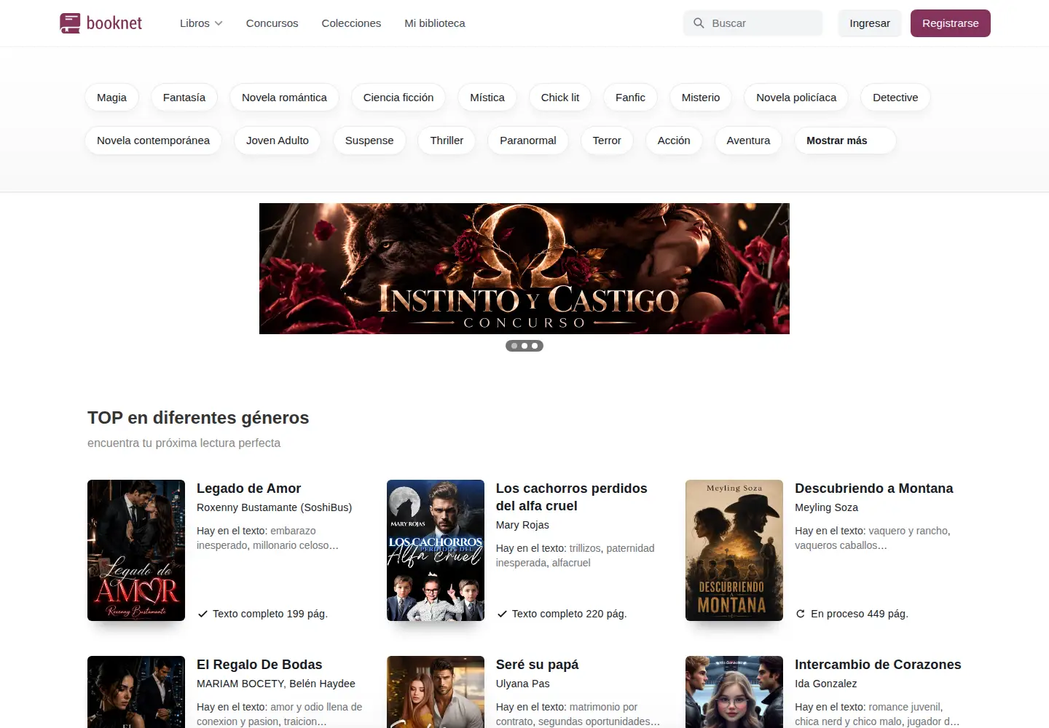1049x728 pixels.
Task: Open the Legado de Amor title link
Action: point(248,488)
